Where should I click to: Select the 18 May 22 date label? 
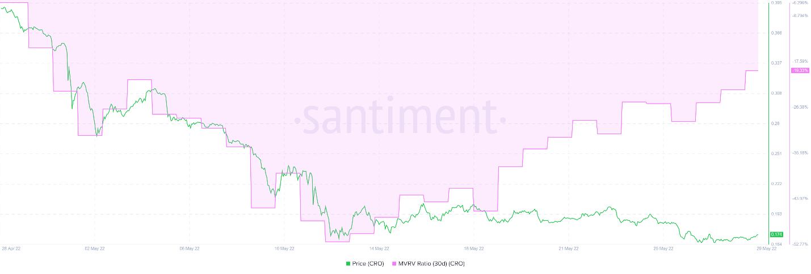point(474,248)
